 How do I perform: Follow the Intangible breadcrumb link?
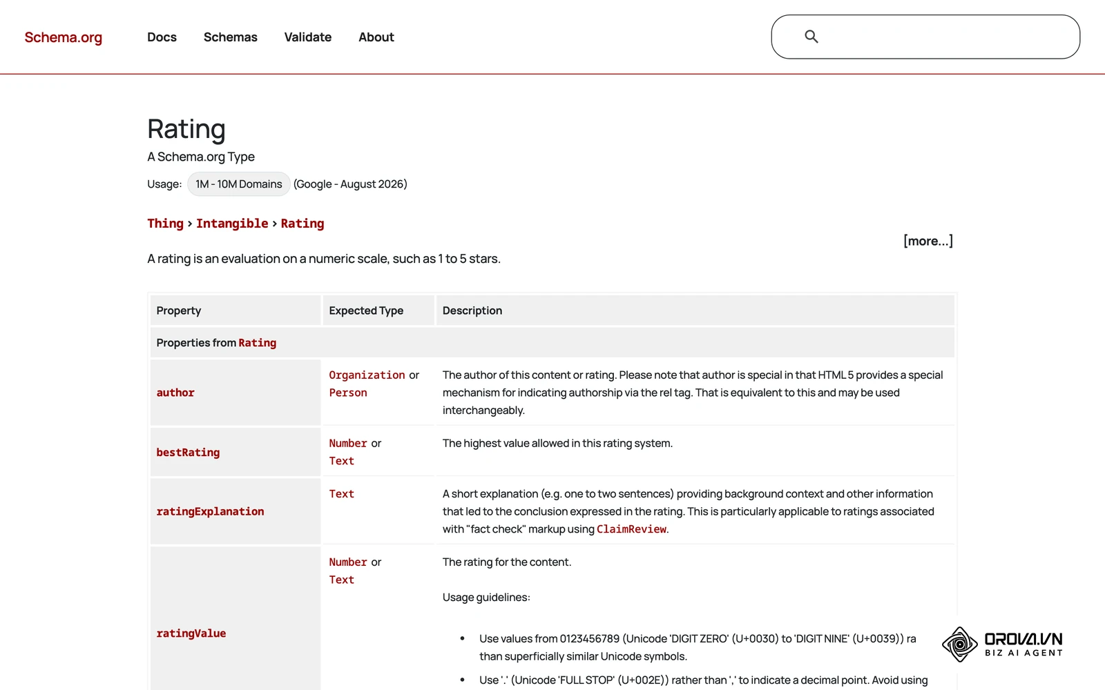[x=232, y=224]
